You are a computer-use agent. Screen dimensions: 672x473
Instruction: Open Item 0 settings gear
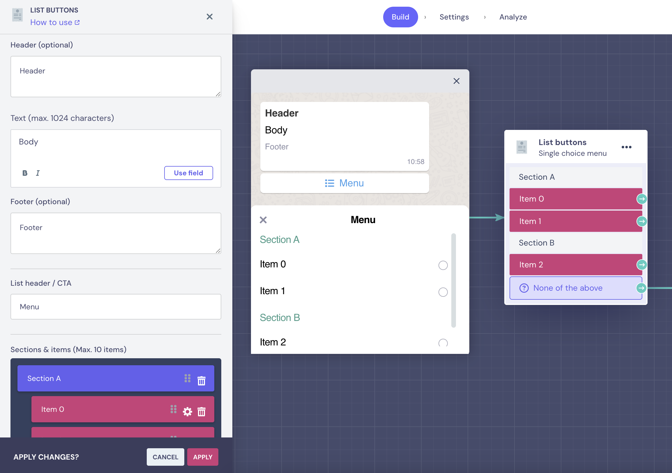point(187,412)
